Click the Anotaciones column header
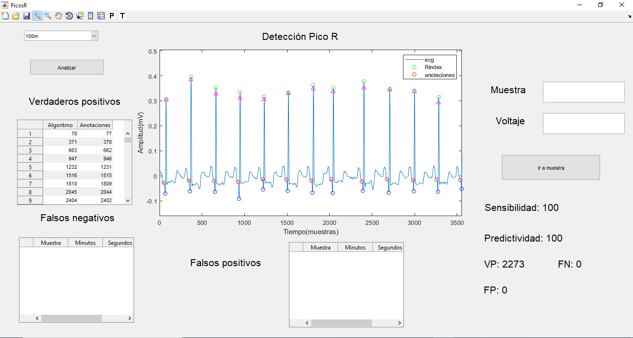 tap(95, 125)
